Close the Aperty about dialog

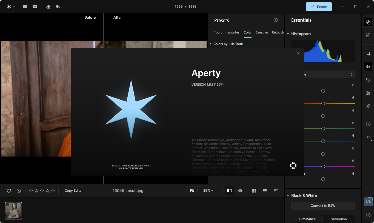tap(298, 54)
